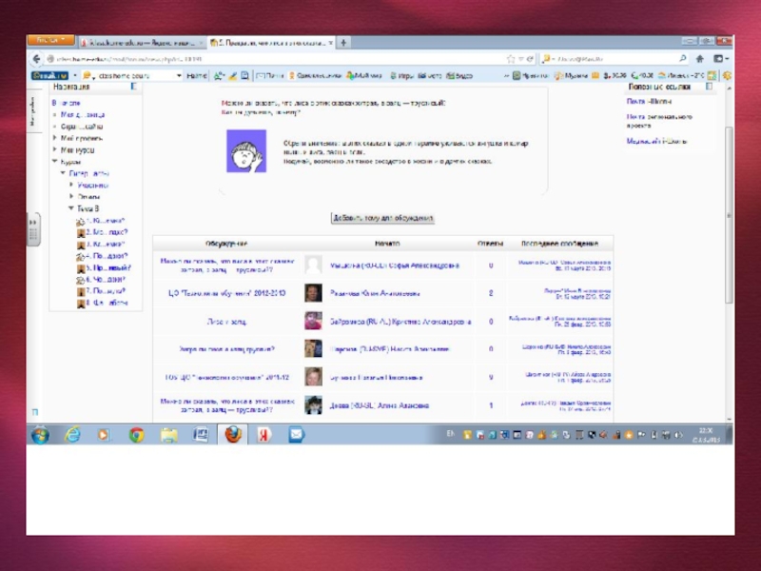Click the Добавить тему для обсуждения button
This screenshot has width=761, height=571.
[x=382, y=218]
